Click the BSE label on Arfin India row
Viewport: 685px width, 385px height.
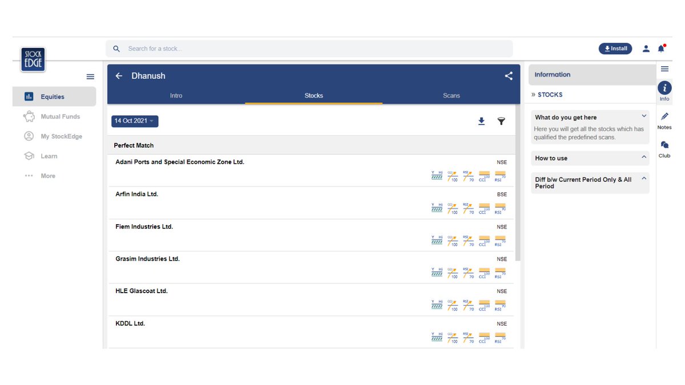pyautogui.click(x=502, y=194)
